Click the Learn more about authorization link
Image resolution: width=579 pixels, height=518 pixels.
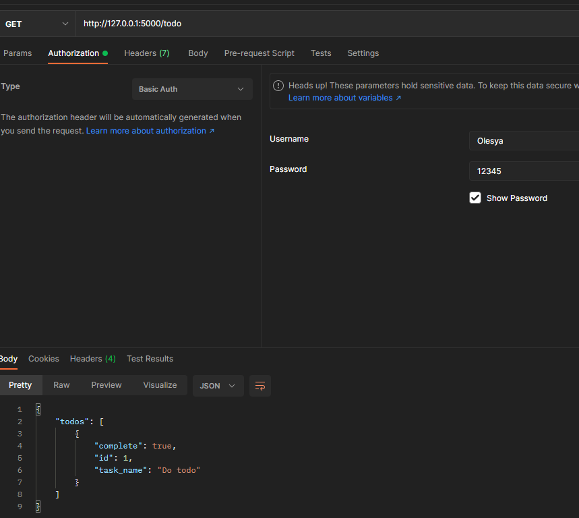coord(147,130)
